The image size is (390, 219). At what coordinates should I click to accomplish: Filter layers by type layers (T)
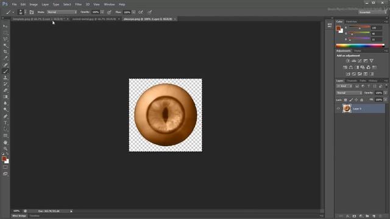point(369,86)
